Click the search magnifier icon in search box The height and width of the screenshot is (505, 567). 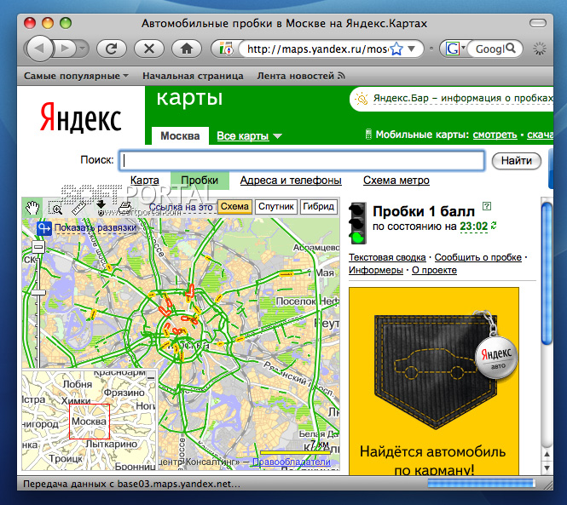coord(511,48)
